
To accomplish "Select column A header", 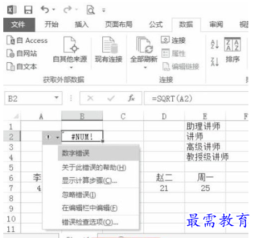I will (x=41, y=116).
